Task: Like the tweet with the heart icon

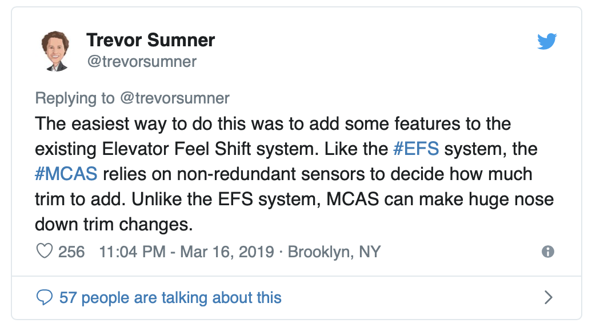Action: (44, 252)
